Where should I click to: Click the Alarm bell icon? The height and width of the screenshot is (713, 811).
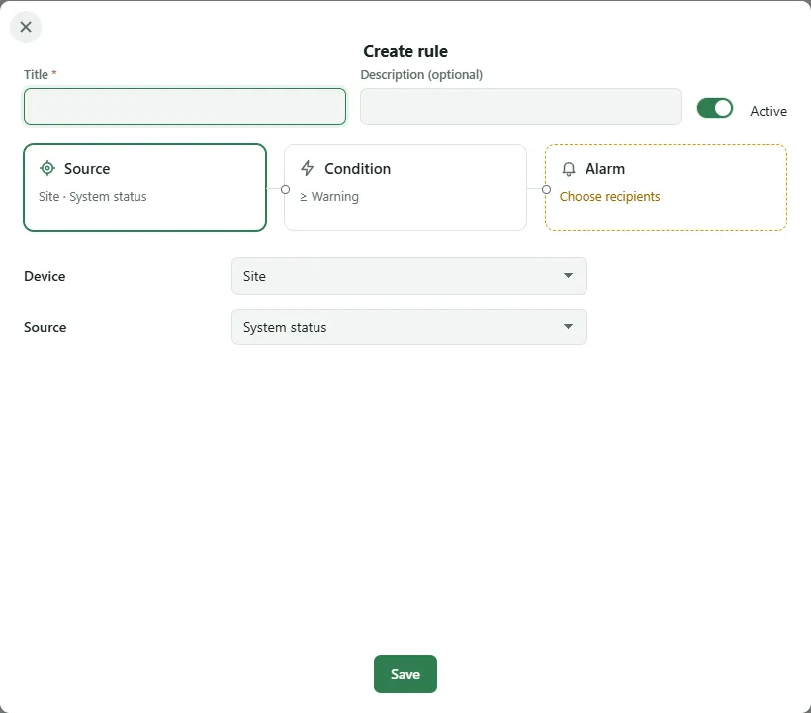pyautogui.click(x=569, y=169)
